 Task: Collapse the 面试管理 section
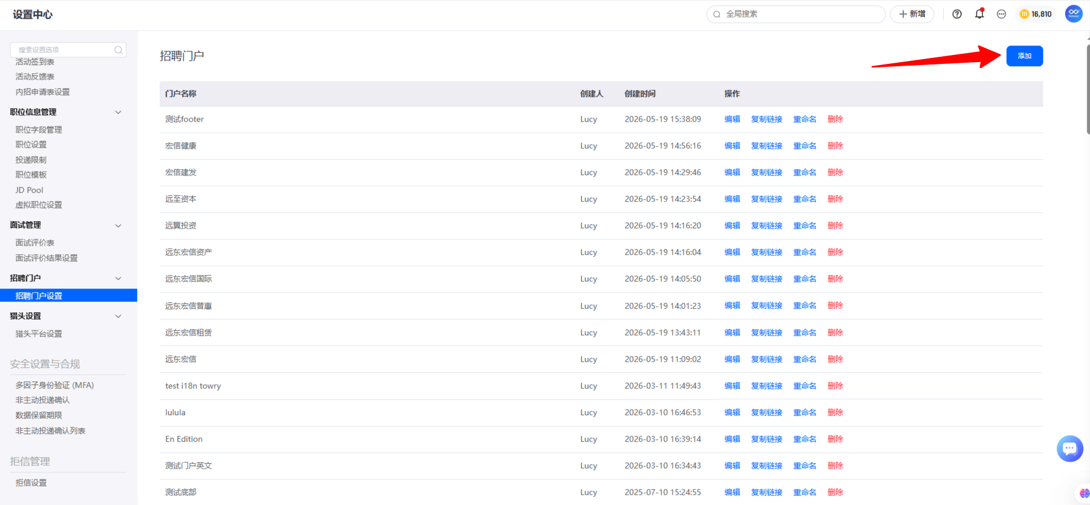(x=118, y=225)
